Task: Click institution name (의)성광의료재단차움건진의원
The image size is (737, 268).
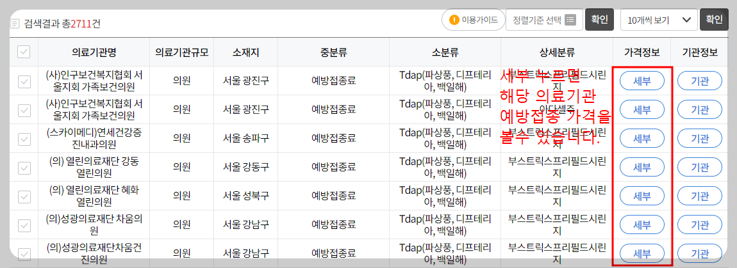Action: coord(94,253)
